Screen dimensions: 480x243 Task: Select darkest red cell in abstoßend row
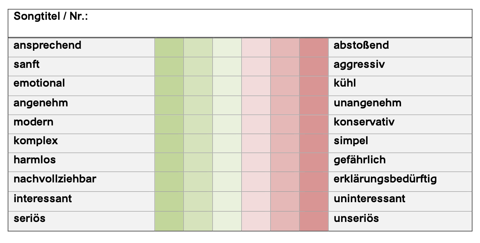point(314,47)
